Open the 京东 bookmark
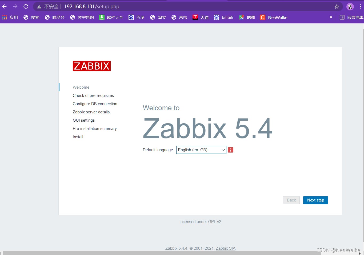The image size is (364, 255). 179,17
